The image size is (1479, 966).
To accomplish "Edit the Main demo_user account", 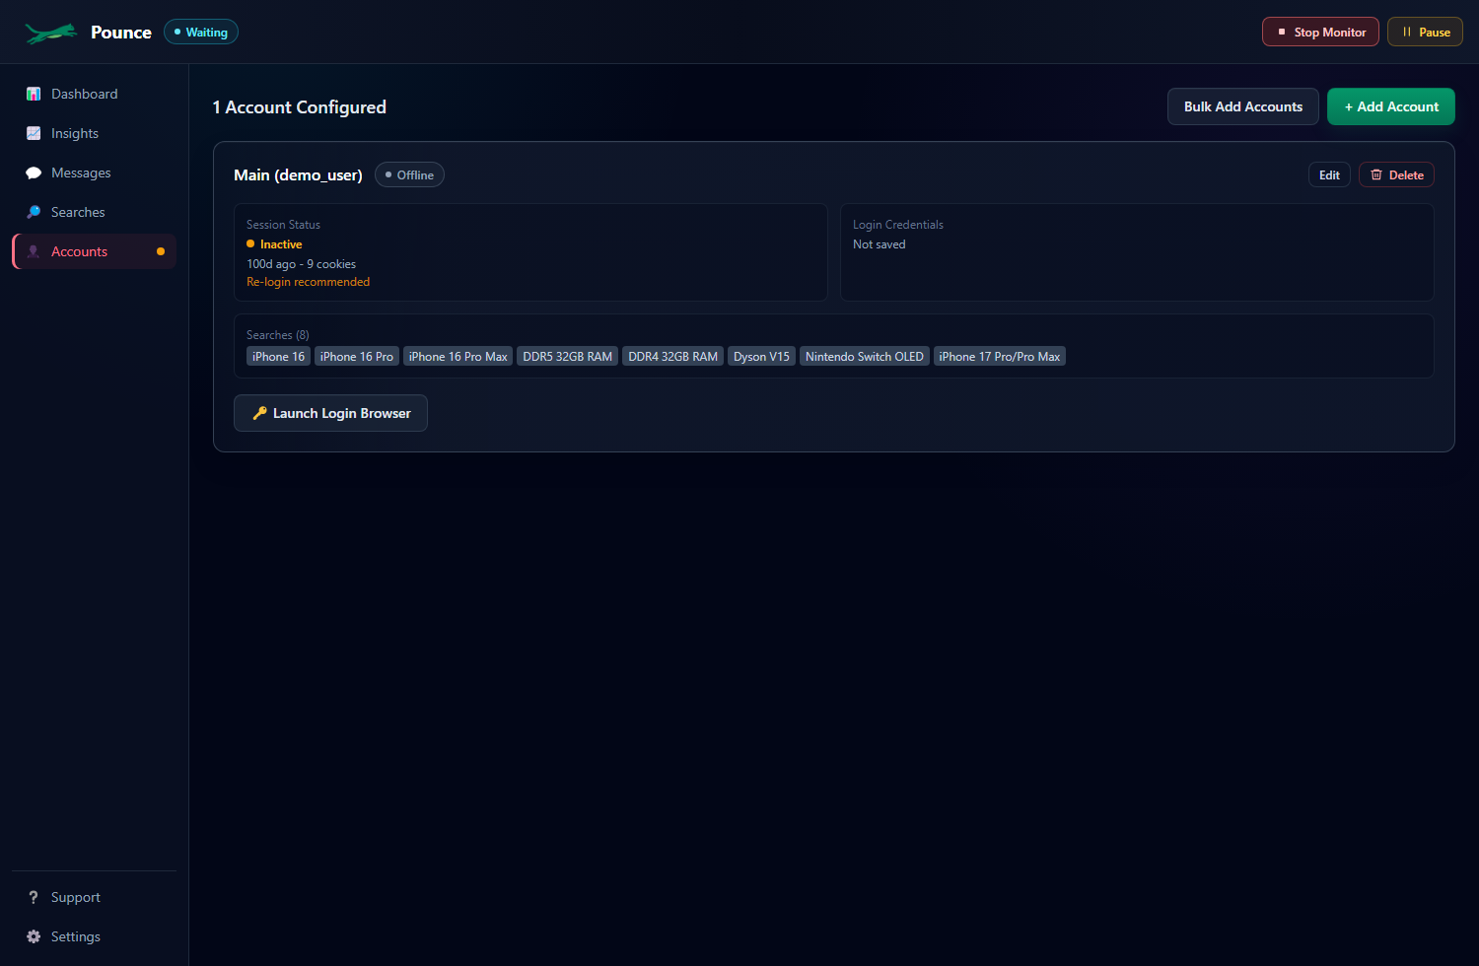I will 1329,174.
